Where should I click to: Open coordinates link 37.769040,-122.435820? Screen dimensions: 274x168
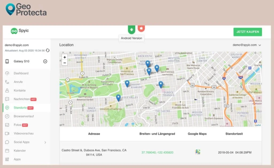click(157, 152)
